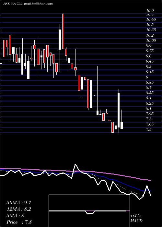Viewport: 162px width, 227px height.
Task: Click the 9 price axis label
Action: (x=147, y=77)
